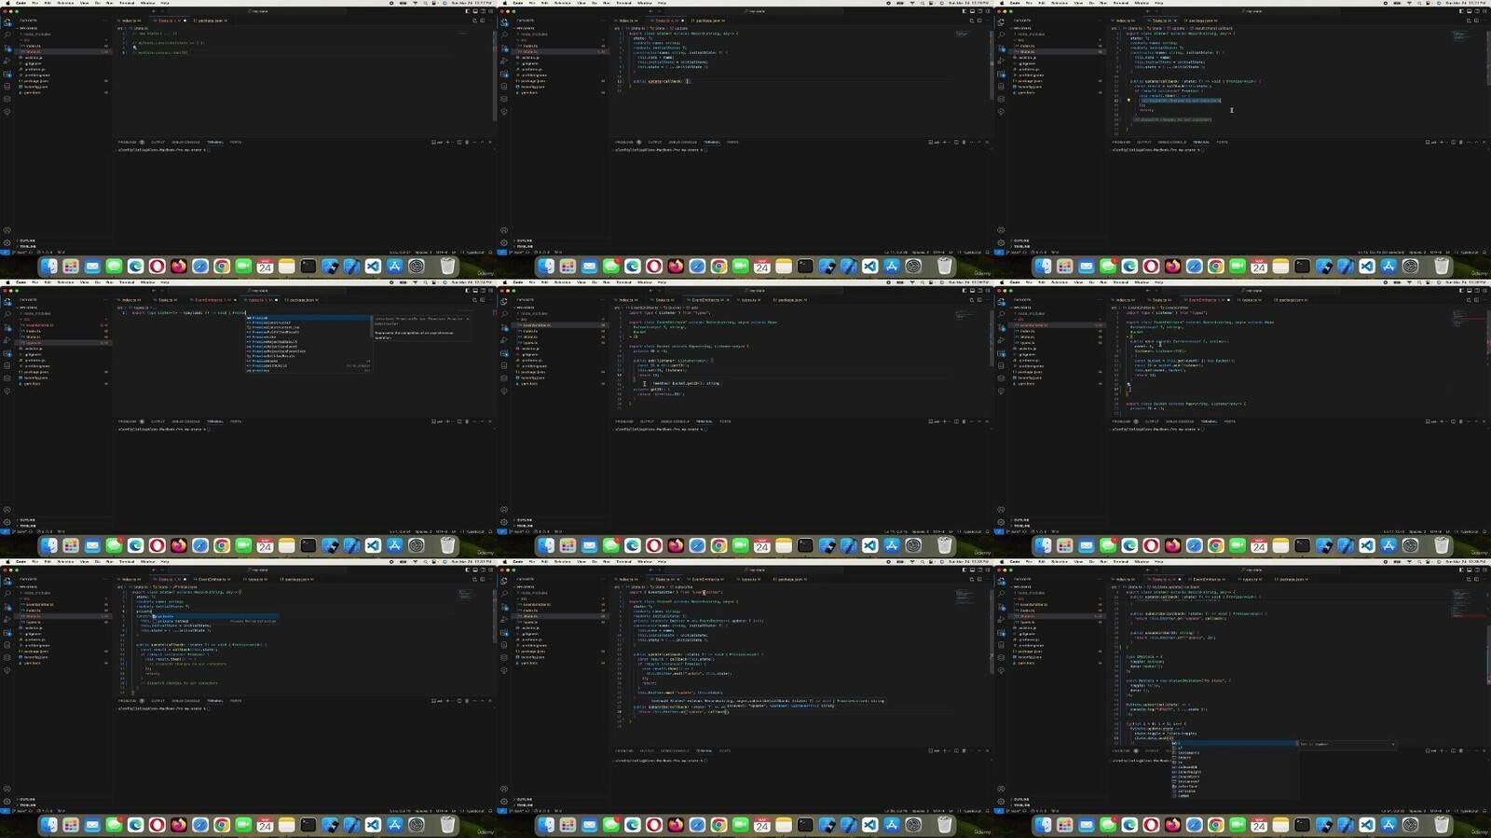Click UTF-8 encoding in bottom-right status bar
1491x838 pixels.
1436,811
